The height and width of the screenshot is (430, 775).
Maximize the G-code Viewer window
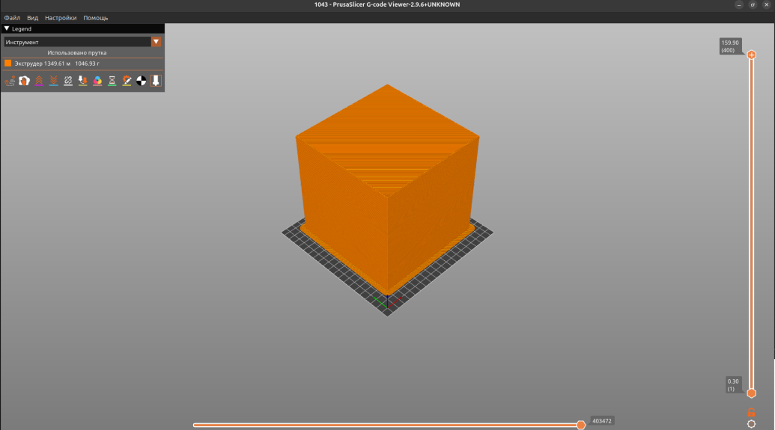[753, 5]
